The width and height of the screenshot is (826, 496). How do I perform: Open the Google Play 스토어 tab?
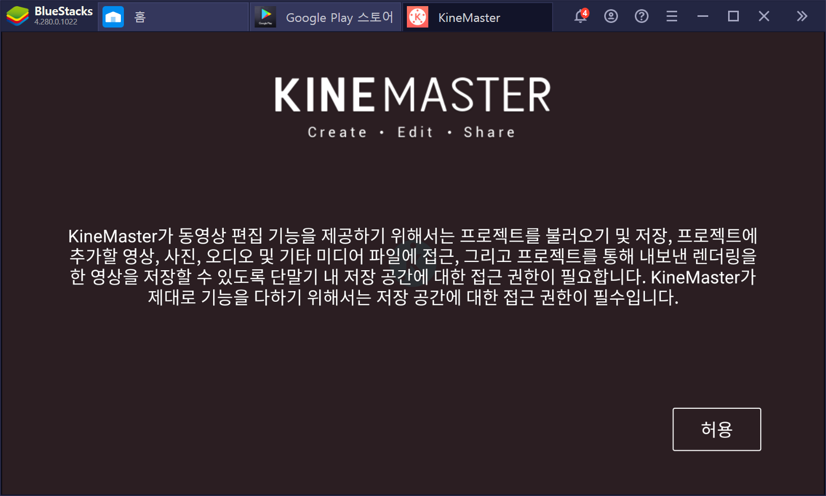click(325, 17)
